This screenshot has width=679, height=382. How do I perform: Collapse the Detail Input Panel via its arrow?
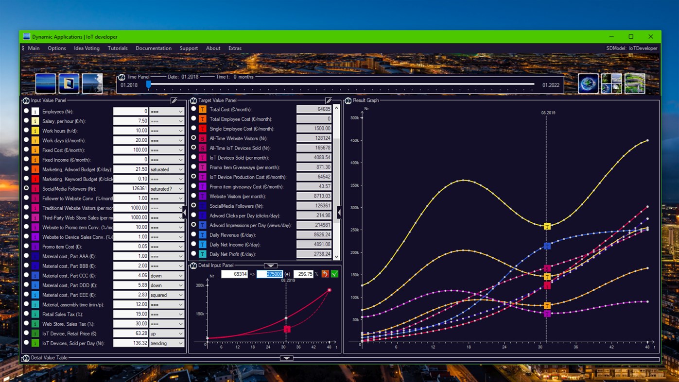point(271,265)
